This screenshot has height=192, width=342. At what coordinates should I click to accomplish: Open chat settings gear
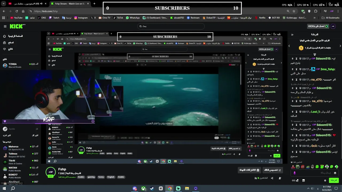click(x=325, y=181)
